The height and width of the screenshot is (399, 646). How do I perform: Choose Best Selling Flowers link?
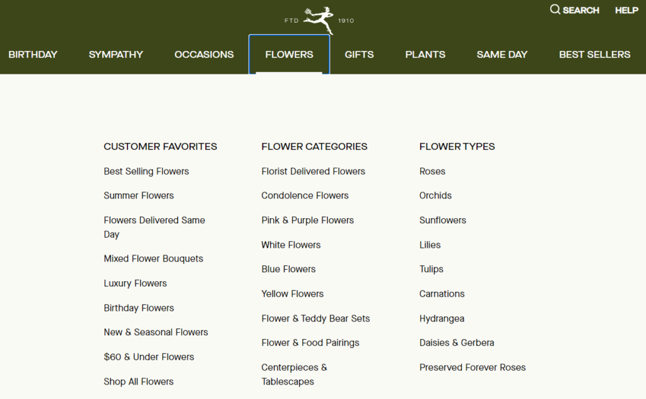[x=146, y=171]
